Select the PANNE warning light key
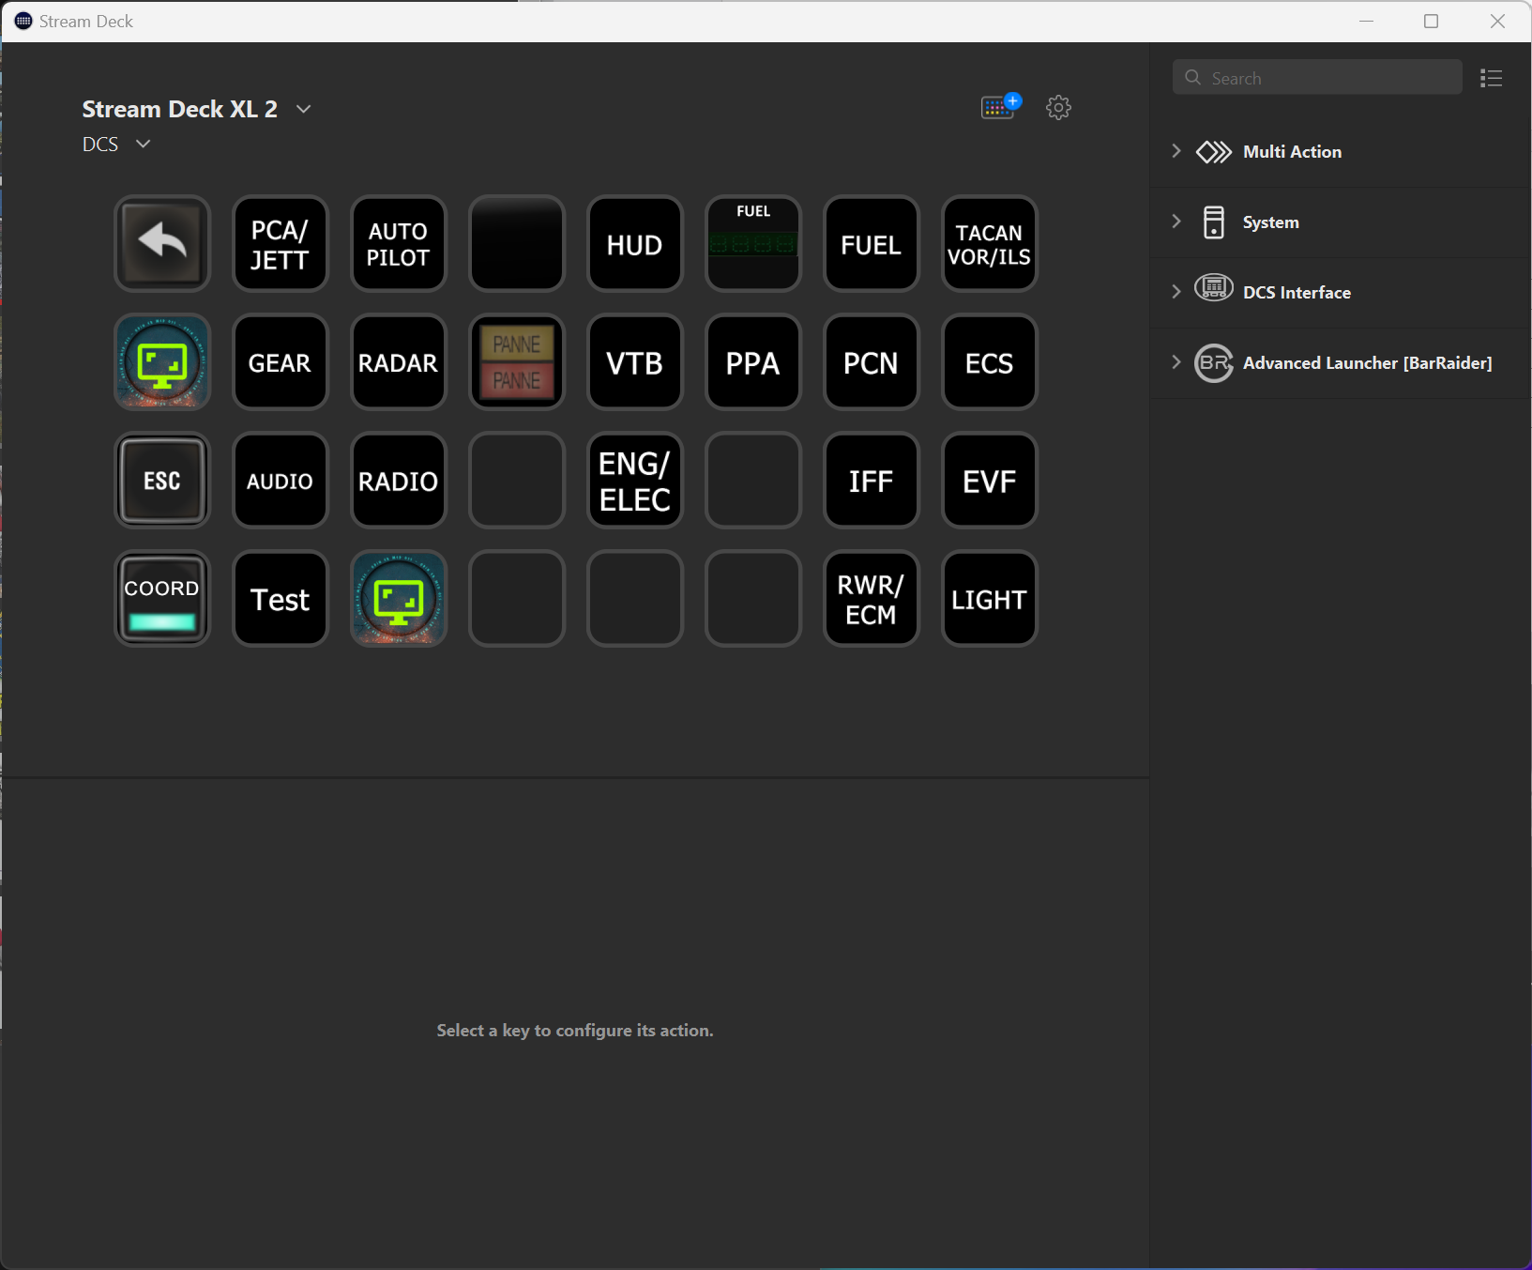This screenshot has width=1532, height=1270. [517, 362]
